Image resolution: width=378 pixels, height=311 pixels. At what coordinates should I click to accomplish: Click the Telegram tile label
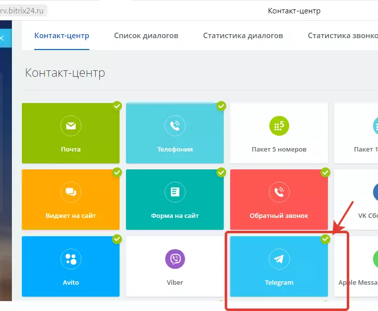point(279,282)
